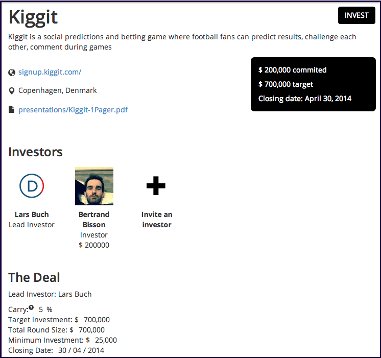
Task: Click the location pin icon
Action: click(x=11, y=91)
